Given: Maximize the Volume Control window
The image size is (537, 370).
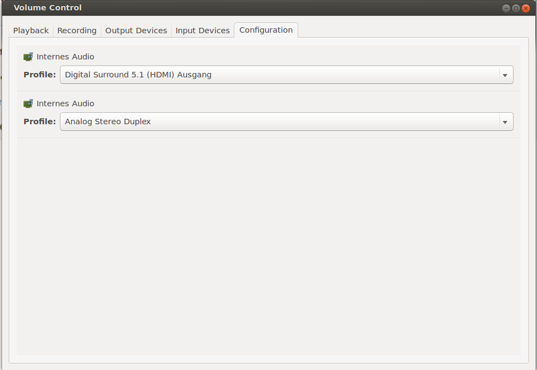Looking at the screenshot, I should (x=516, y=8).
